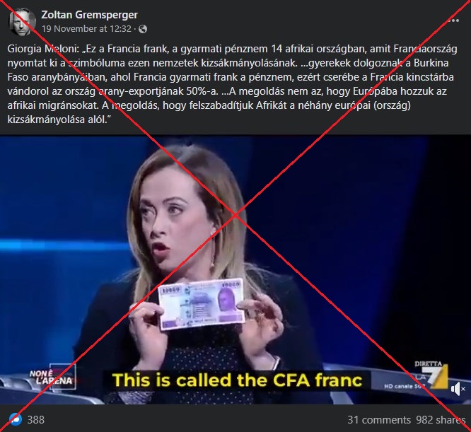Click the 10000 banknote in video
This screenshot has width=471, height=432.
[201, 303]
